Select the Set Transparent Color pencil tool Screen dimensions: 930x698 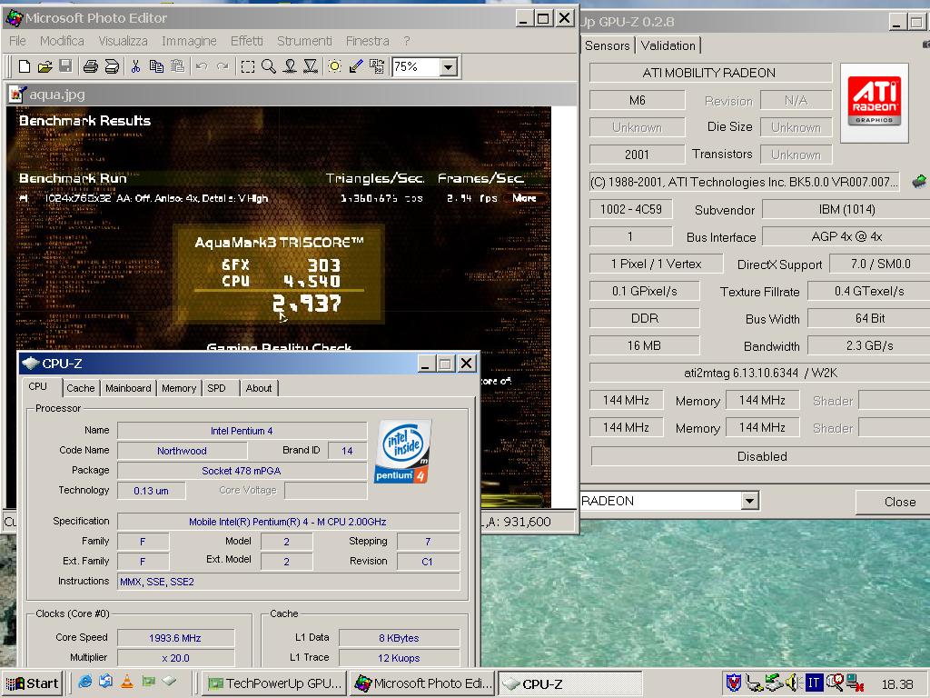(356, 66)
